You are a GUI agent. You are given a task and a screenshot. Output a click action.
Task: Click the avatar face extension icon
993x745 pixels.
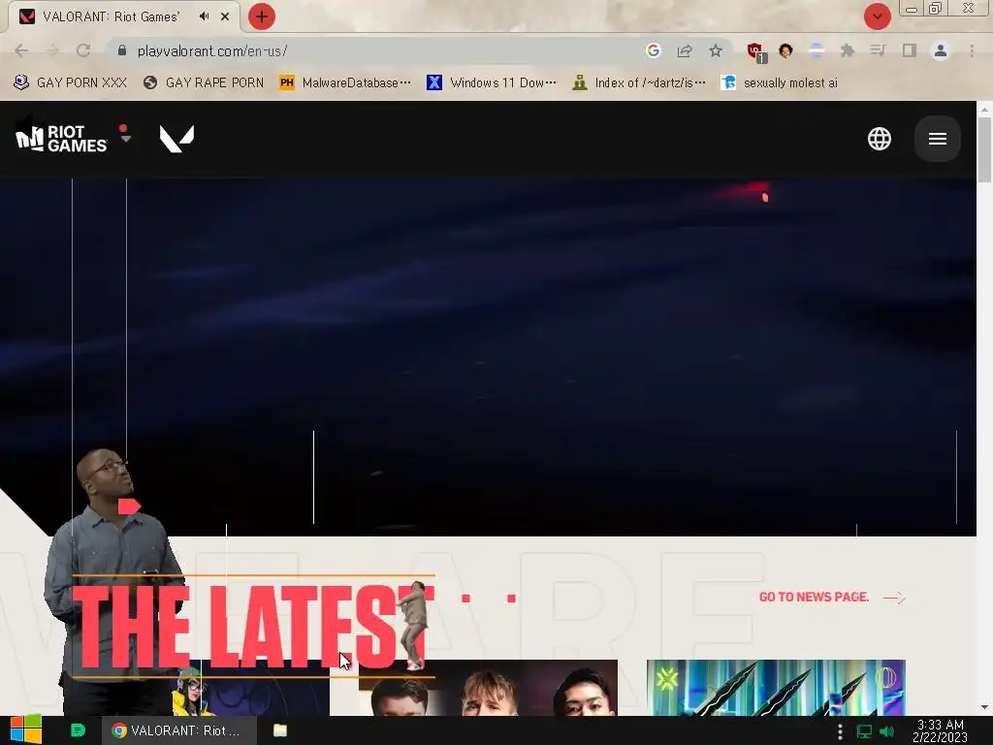tap(785, 50)
